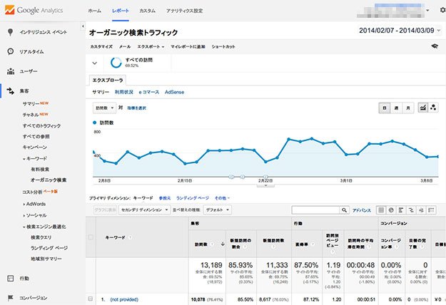Viewport: 446px width, 305px height.
Task: Collapse the キーワード tree in sidebar
Action: click(24, 159)
